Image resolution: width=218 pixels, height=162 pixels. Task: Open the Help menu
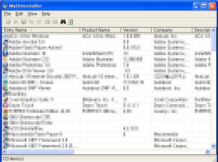click(46, 14)
